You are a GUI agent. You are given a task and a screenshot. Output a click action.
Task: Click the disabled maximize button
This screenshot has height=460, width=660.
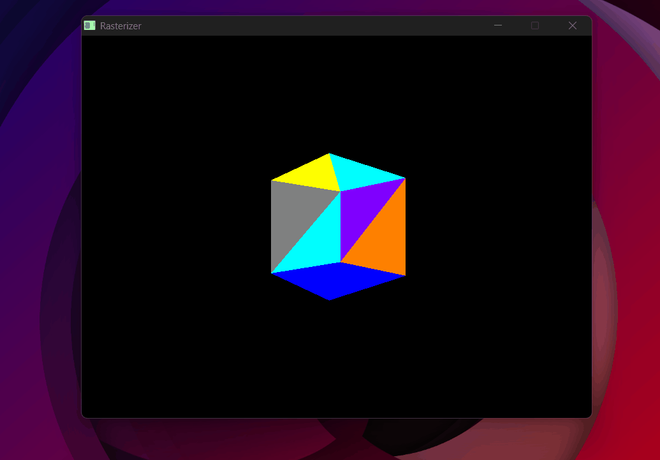tap(535, 25)
